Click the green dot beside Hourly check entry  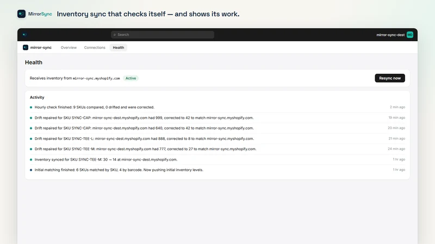(31, 107)
